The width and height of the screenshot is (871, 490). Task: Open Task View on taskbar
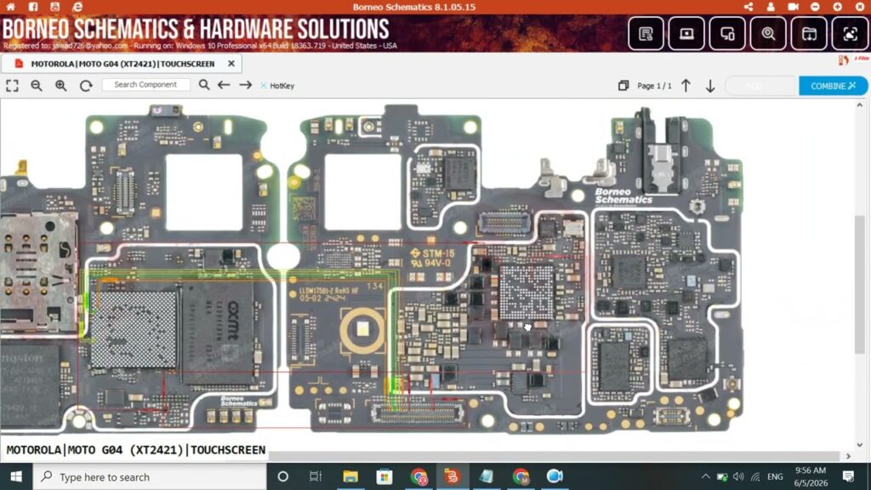(316, 476)
